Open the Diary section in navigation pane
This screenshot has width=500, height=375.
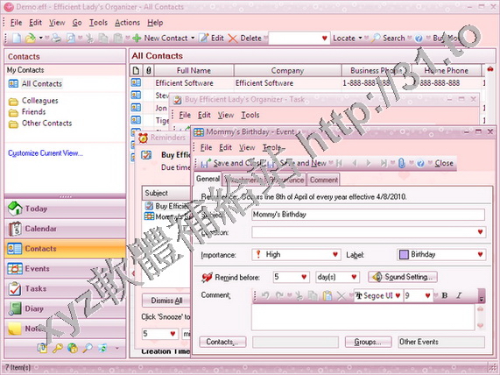(65, 309)
